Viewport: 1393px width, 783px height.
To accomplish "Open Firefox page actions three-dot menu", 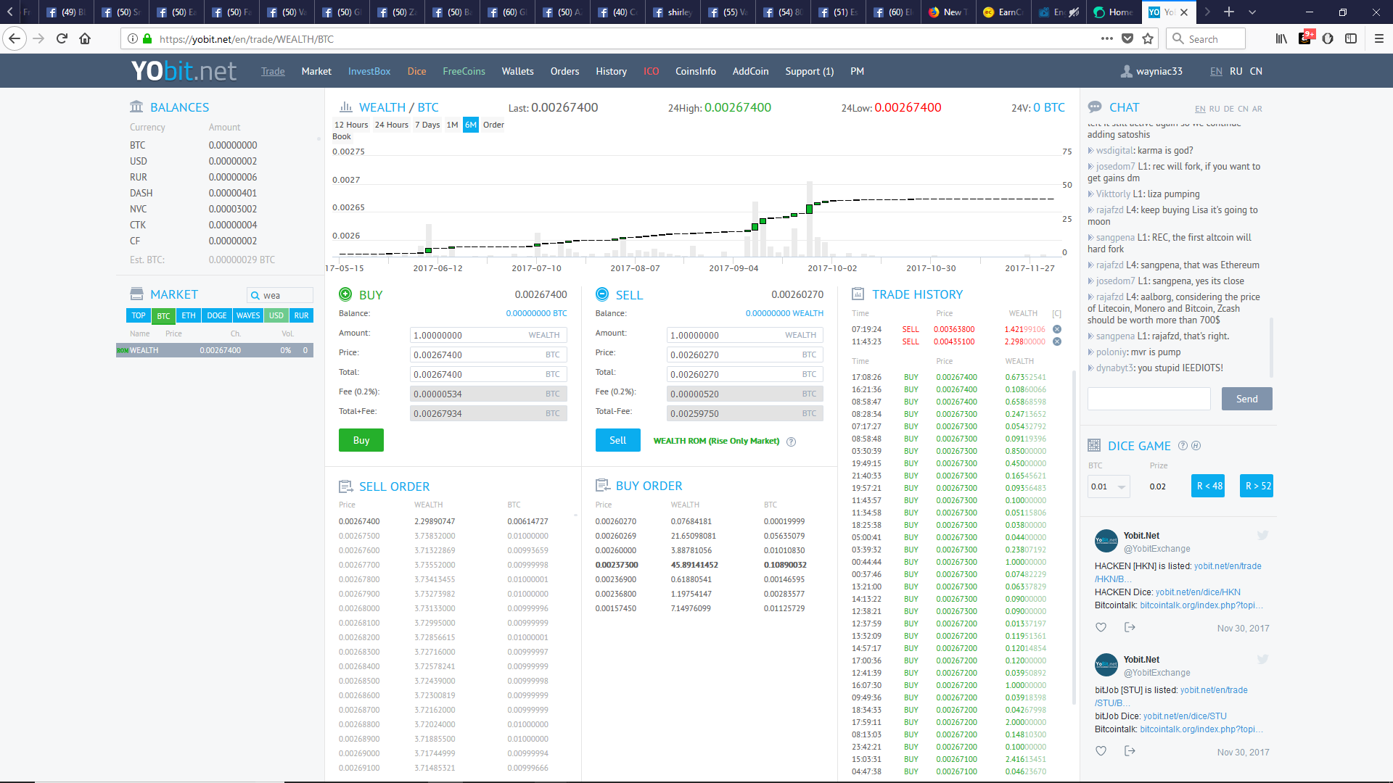I will click(1106, 39).
